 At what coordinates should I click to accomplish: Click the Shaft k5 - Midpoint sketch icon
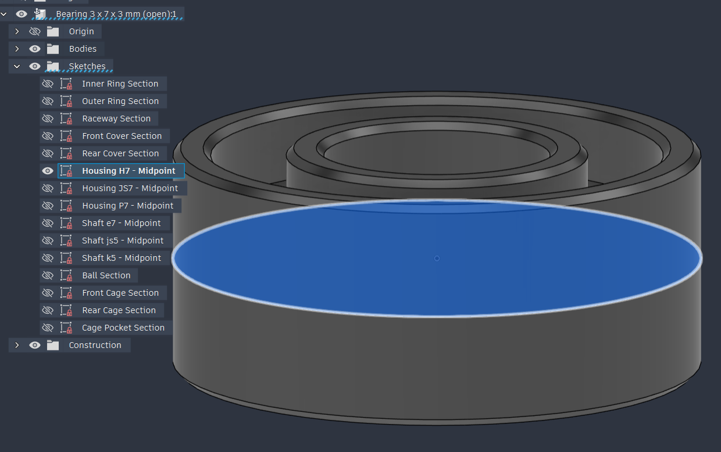tap(66, 258)
